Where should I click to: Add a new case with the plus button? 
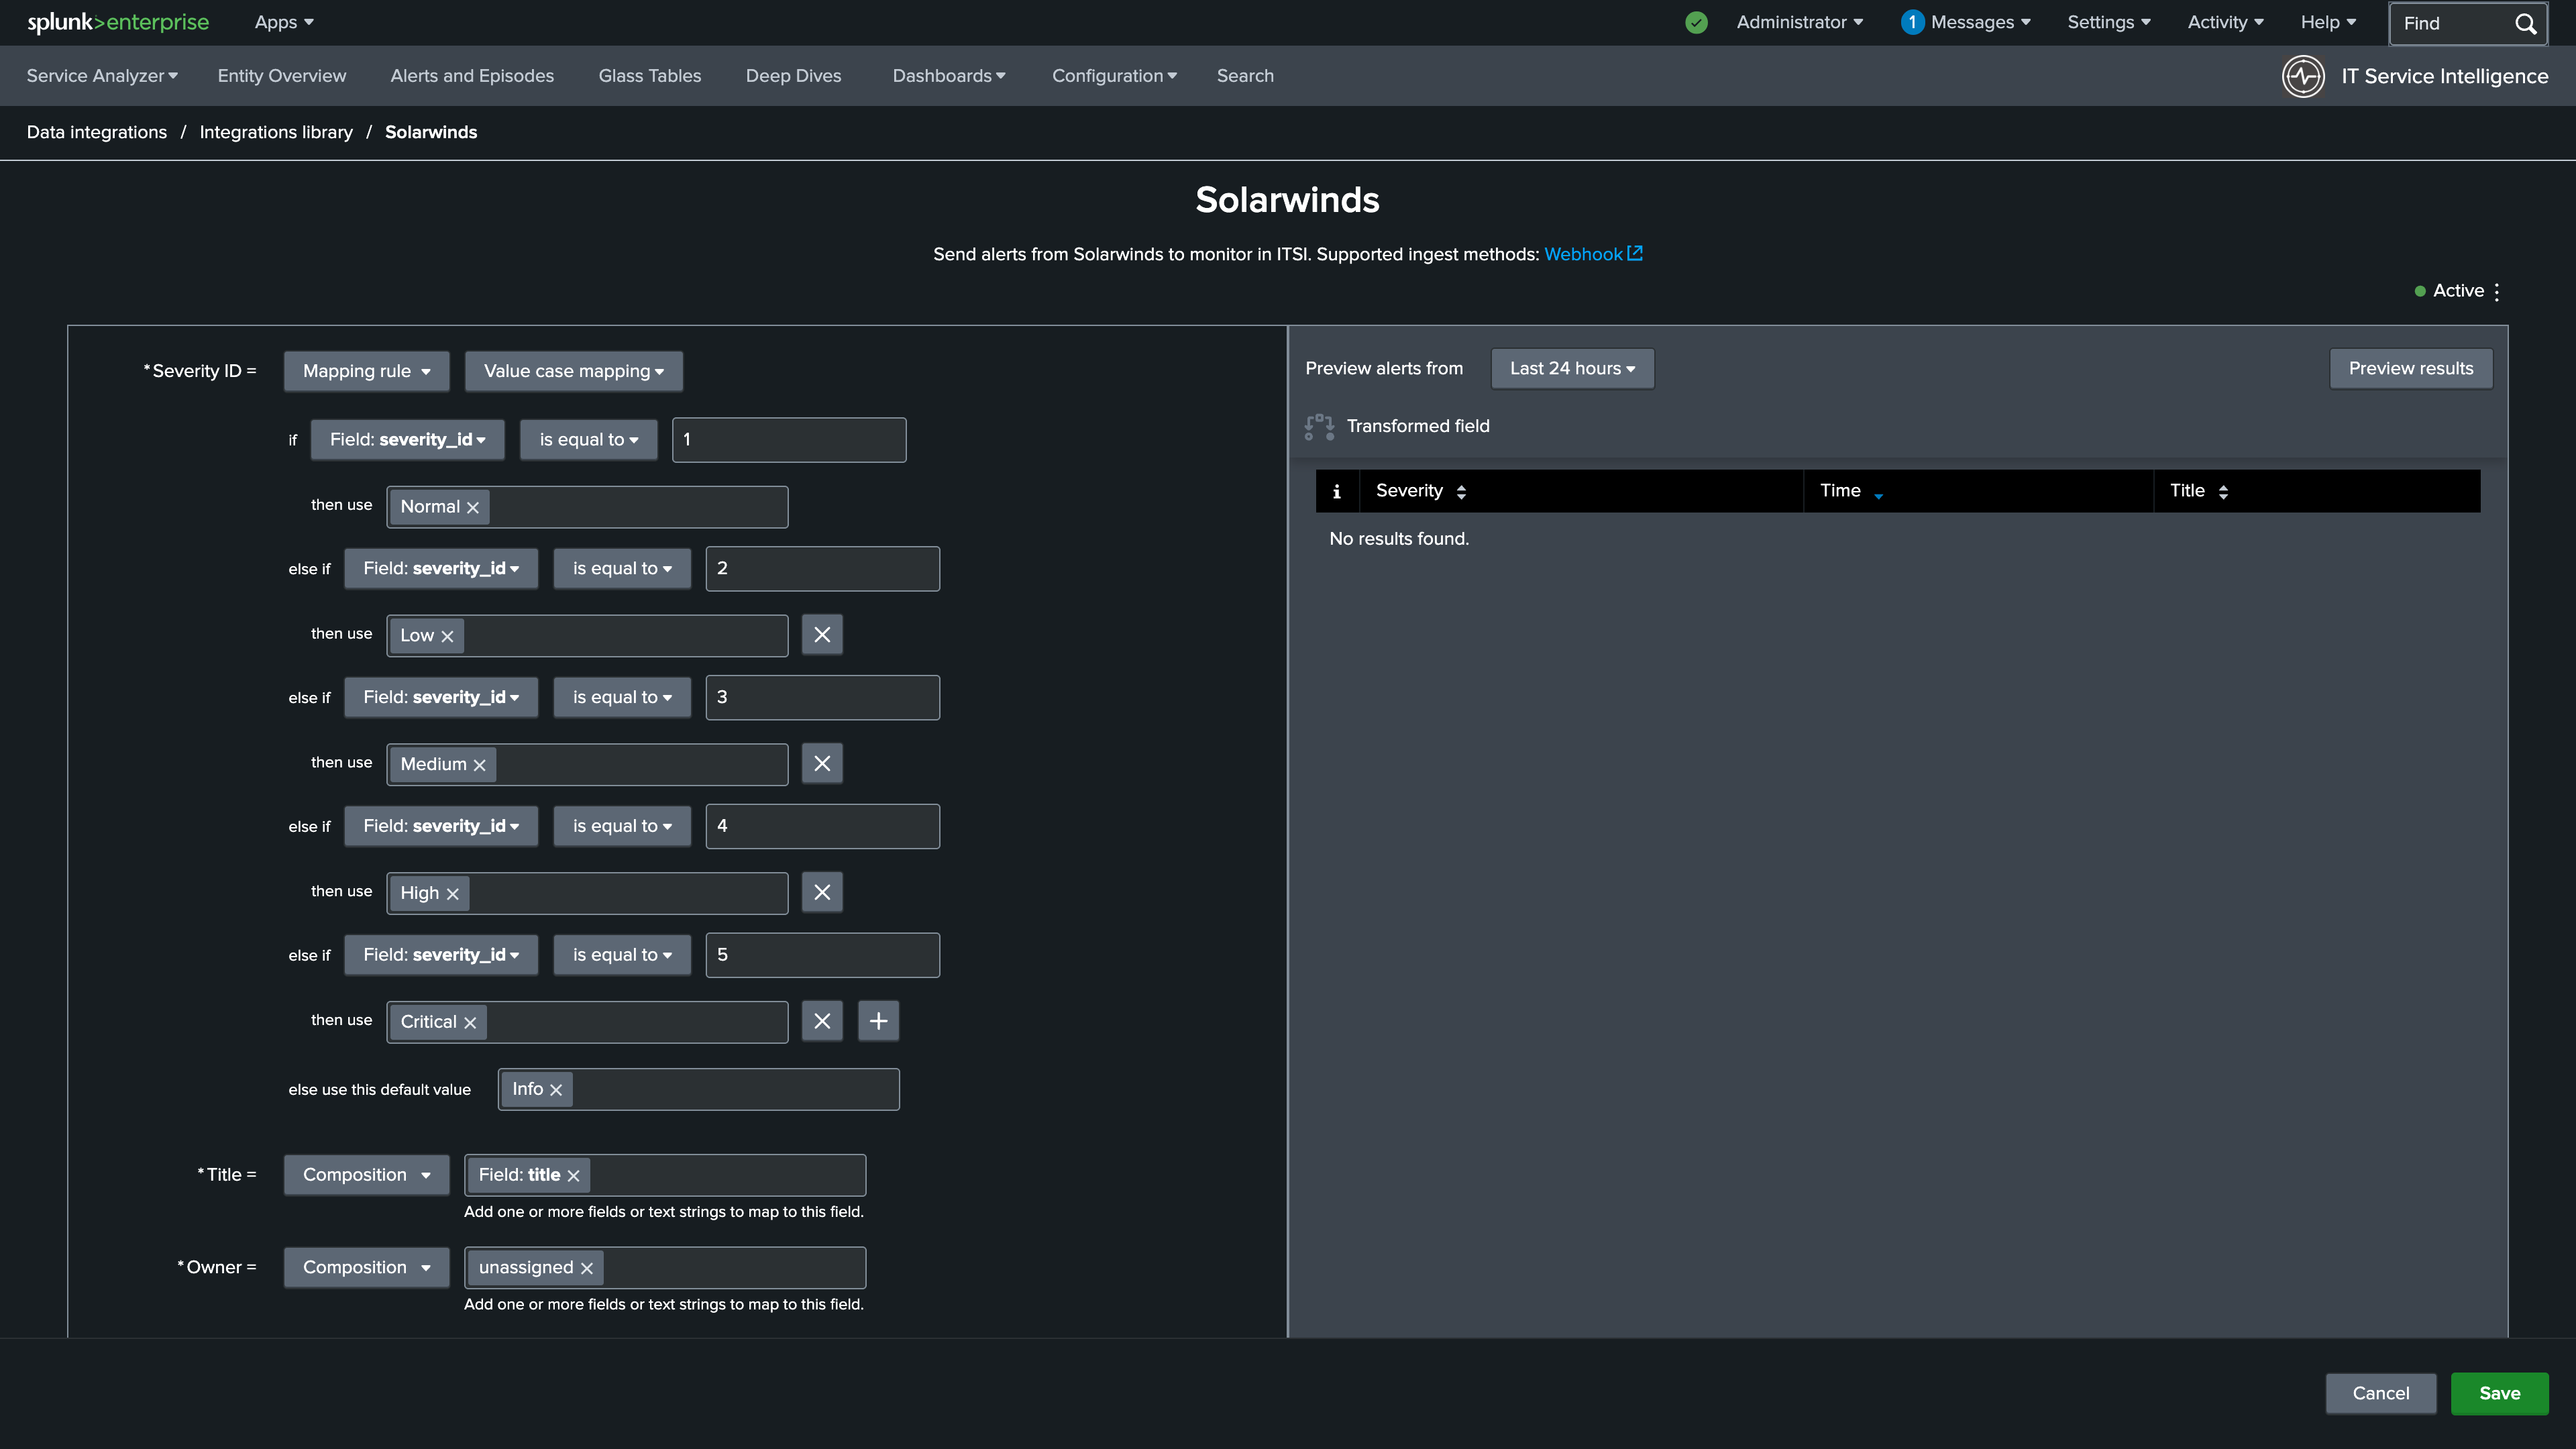(x=878, y=1021)
